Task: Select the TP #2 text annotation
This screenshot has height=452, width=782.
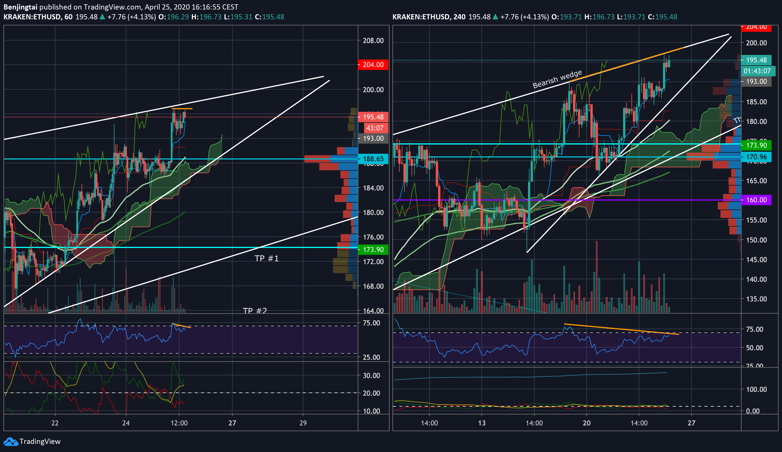Action: click(x=255, y=310)
